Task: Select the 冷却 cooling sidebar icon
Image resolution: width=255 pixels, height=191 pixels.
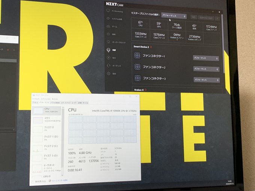Action: click(x=108, y=50)
